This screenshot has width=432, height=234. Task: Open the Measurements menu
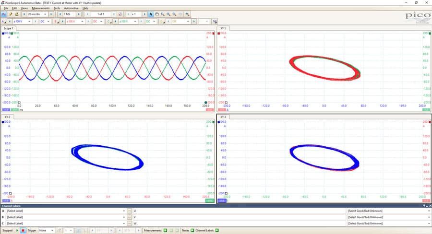click(x=40, y=8)
